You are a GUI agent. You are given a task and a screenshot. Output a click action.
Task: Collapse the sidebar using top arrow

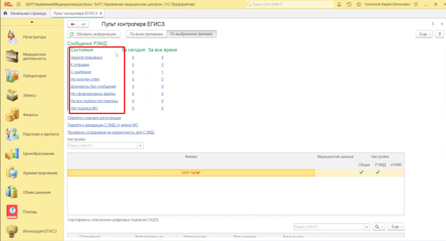click(31, 22)
